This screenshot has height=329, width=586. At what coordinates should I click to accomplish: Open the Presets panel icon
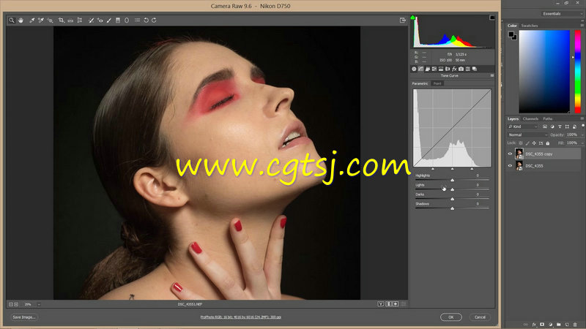(x=468, y=69)
